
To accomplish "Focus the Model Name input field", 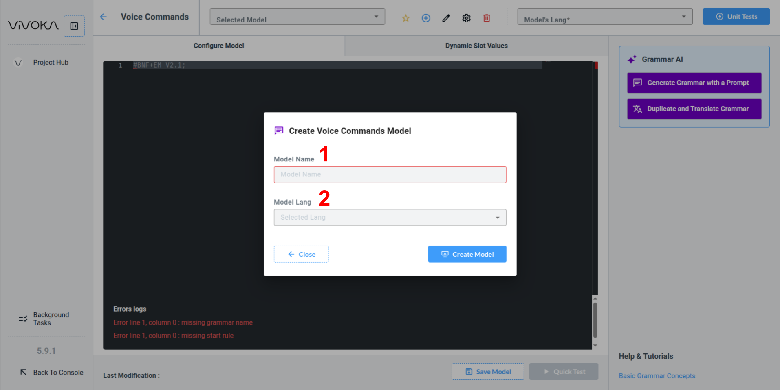I will [390, 174].
